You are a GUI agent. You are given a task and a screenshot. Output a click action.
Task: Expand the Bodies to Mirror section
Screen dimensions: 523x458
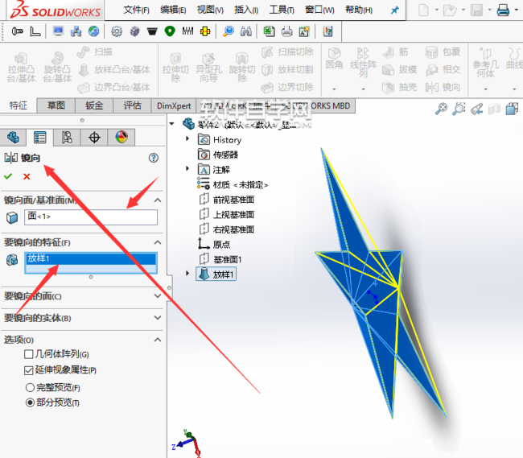[x=158, y=318]
